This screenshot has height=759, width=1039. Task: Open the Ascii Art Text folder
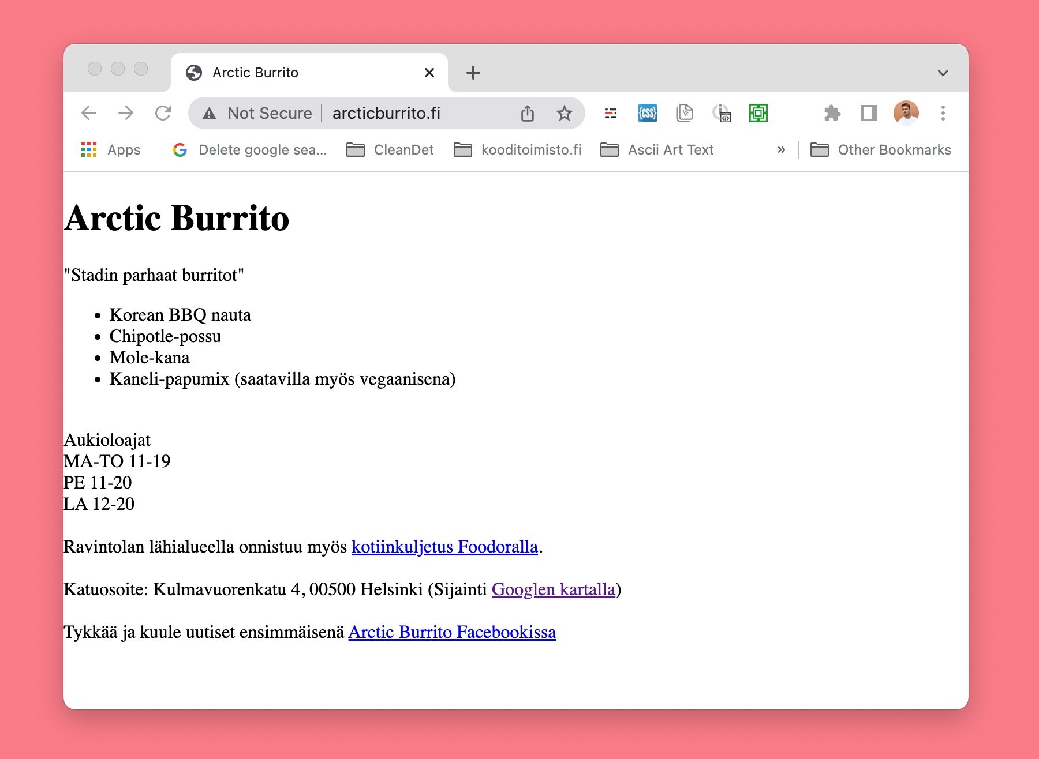click(657, 150)
